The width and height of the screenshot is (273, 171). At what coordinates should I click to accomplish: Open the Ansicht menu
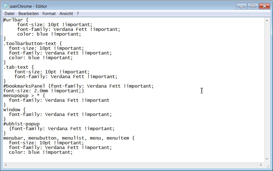[x=66, y=13]
